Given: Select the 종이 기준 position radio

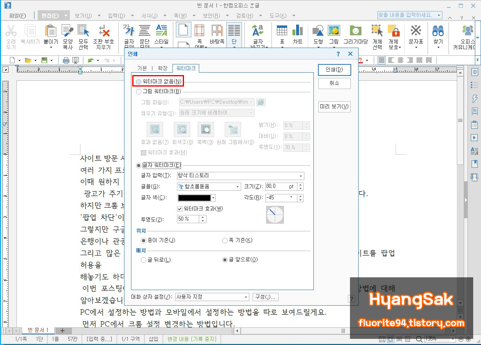Looking at the screenshot, I should (143, 240).
